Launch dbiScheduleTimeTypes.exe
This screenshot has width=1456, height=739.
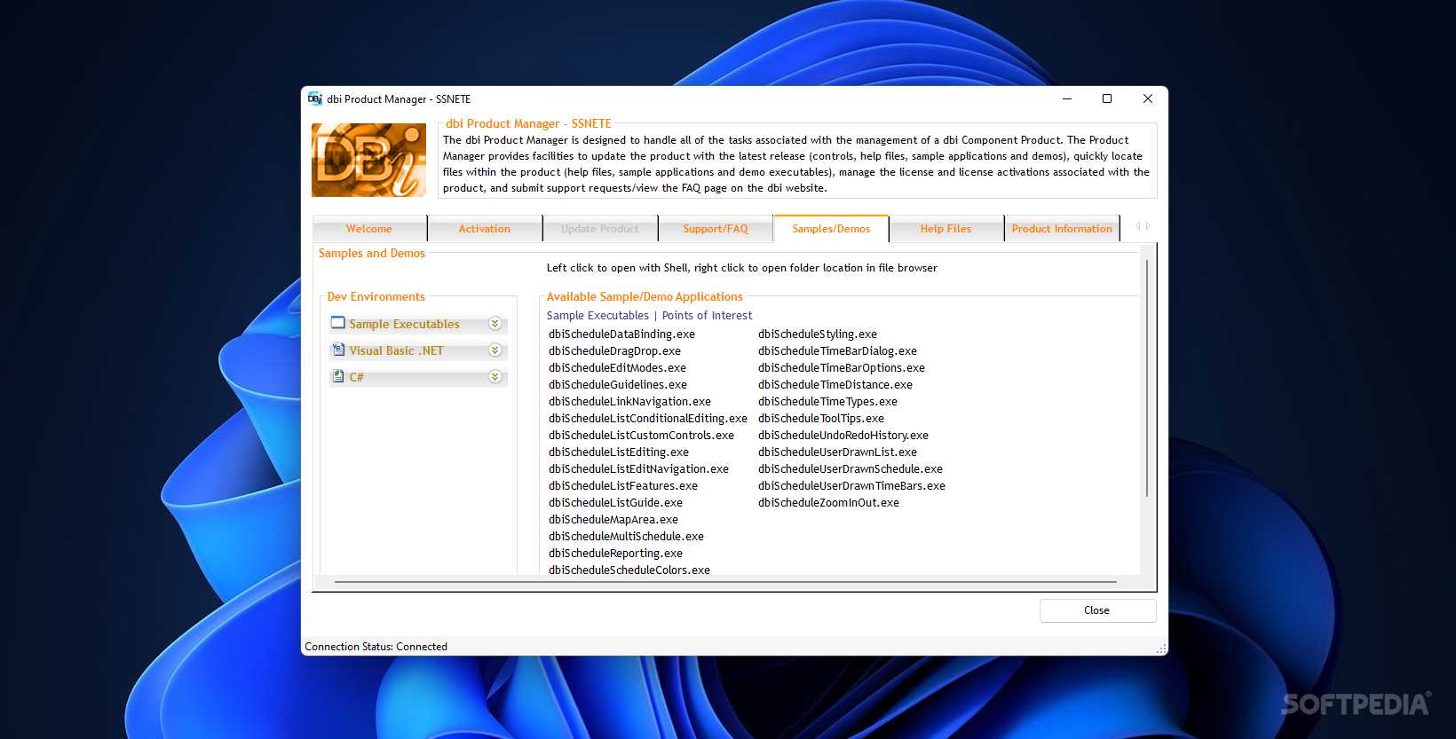click(x=827, y=402)
